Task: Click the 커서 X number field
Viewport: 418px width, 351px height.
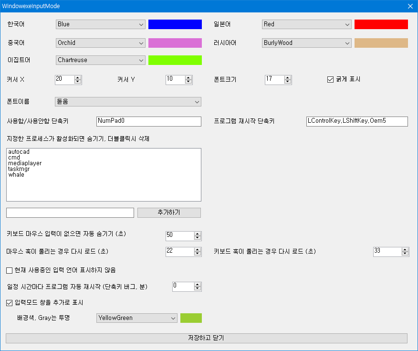Action: click(x=65, y=79)
